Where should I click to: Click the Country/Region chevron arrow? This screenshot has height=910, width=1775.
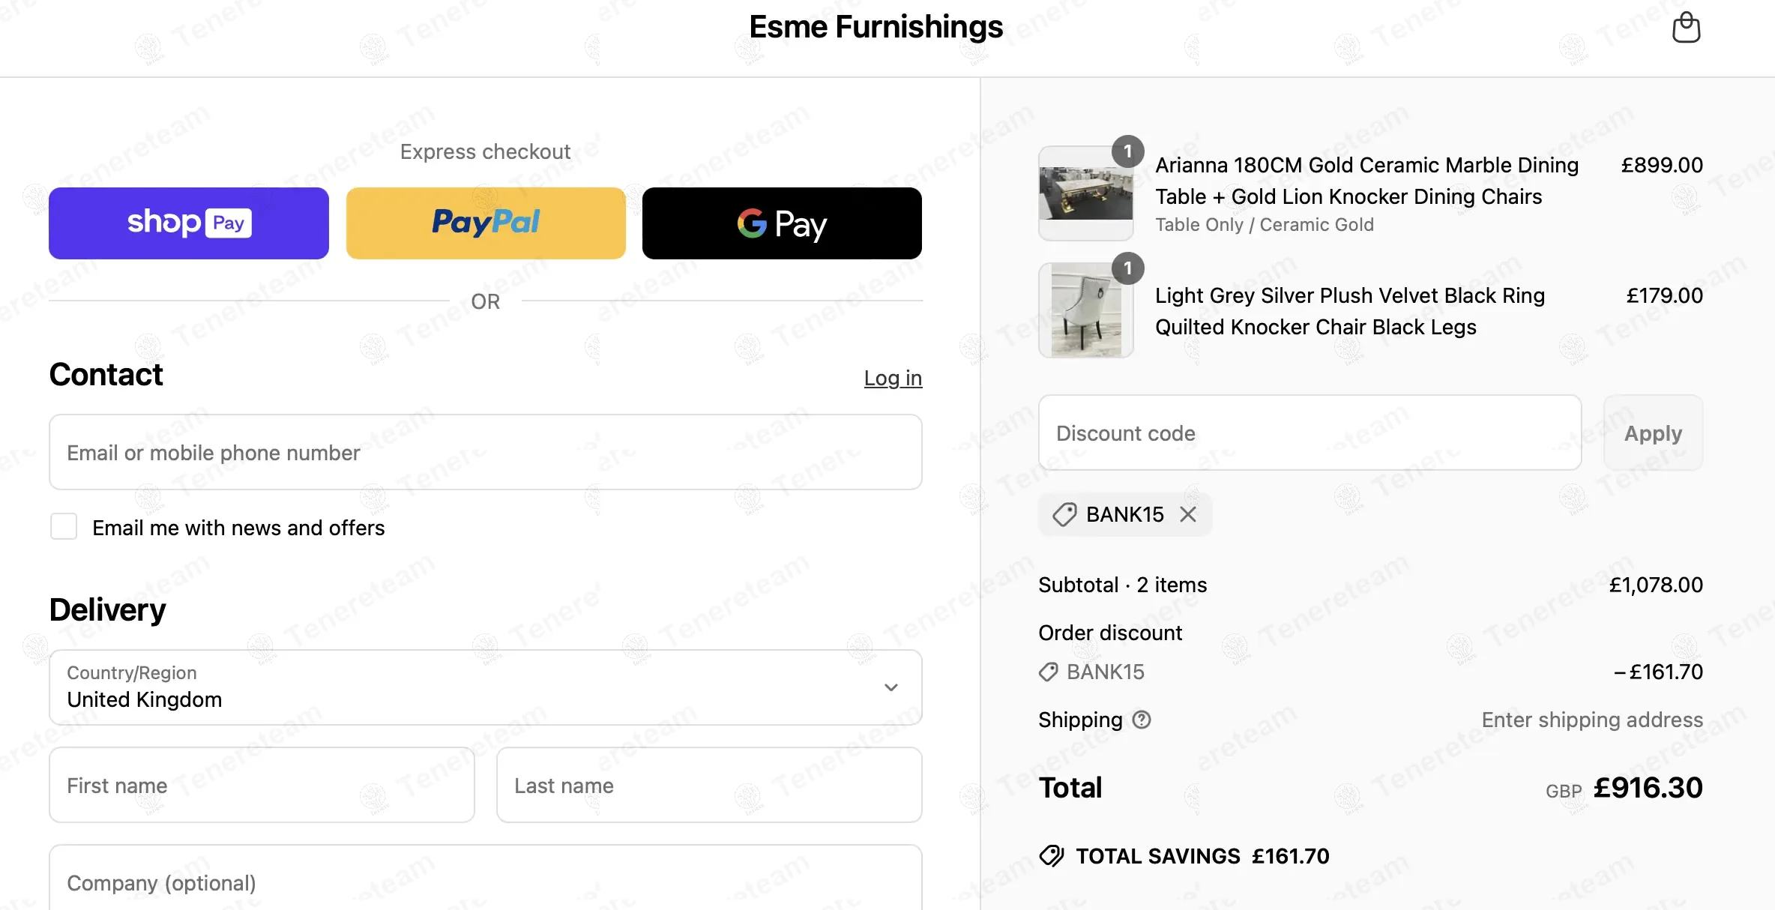tap(890, 687)
